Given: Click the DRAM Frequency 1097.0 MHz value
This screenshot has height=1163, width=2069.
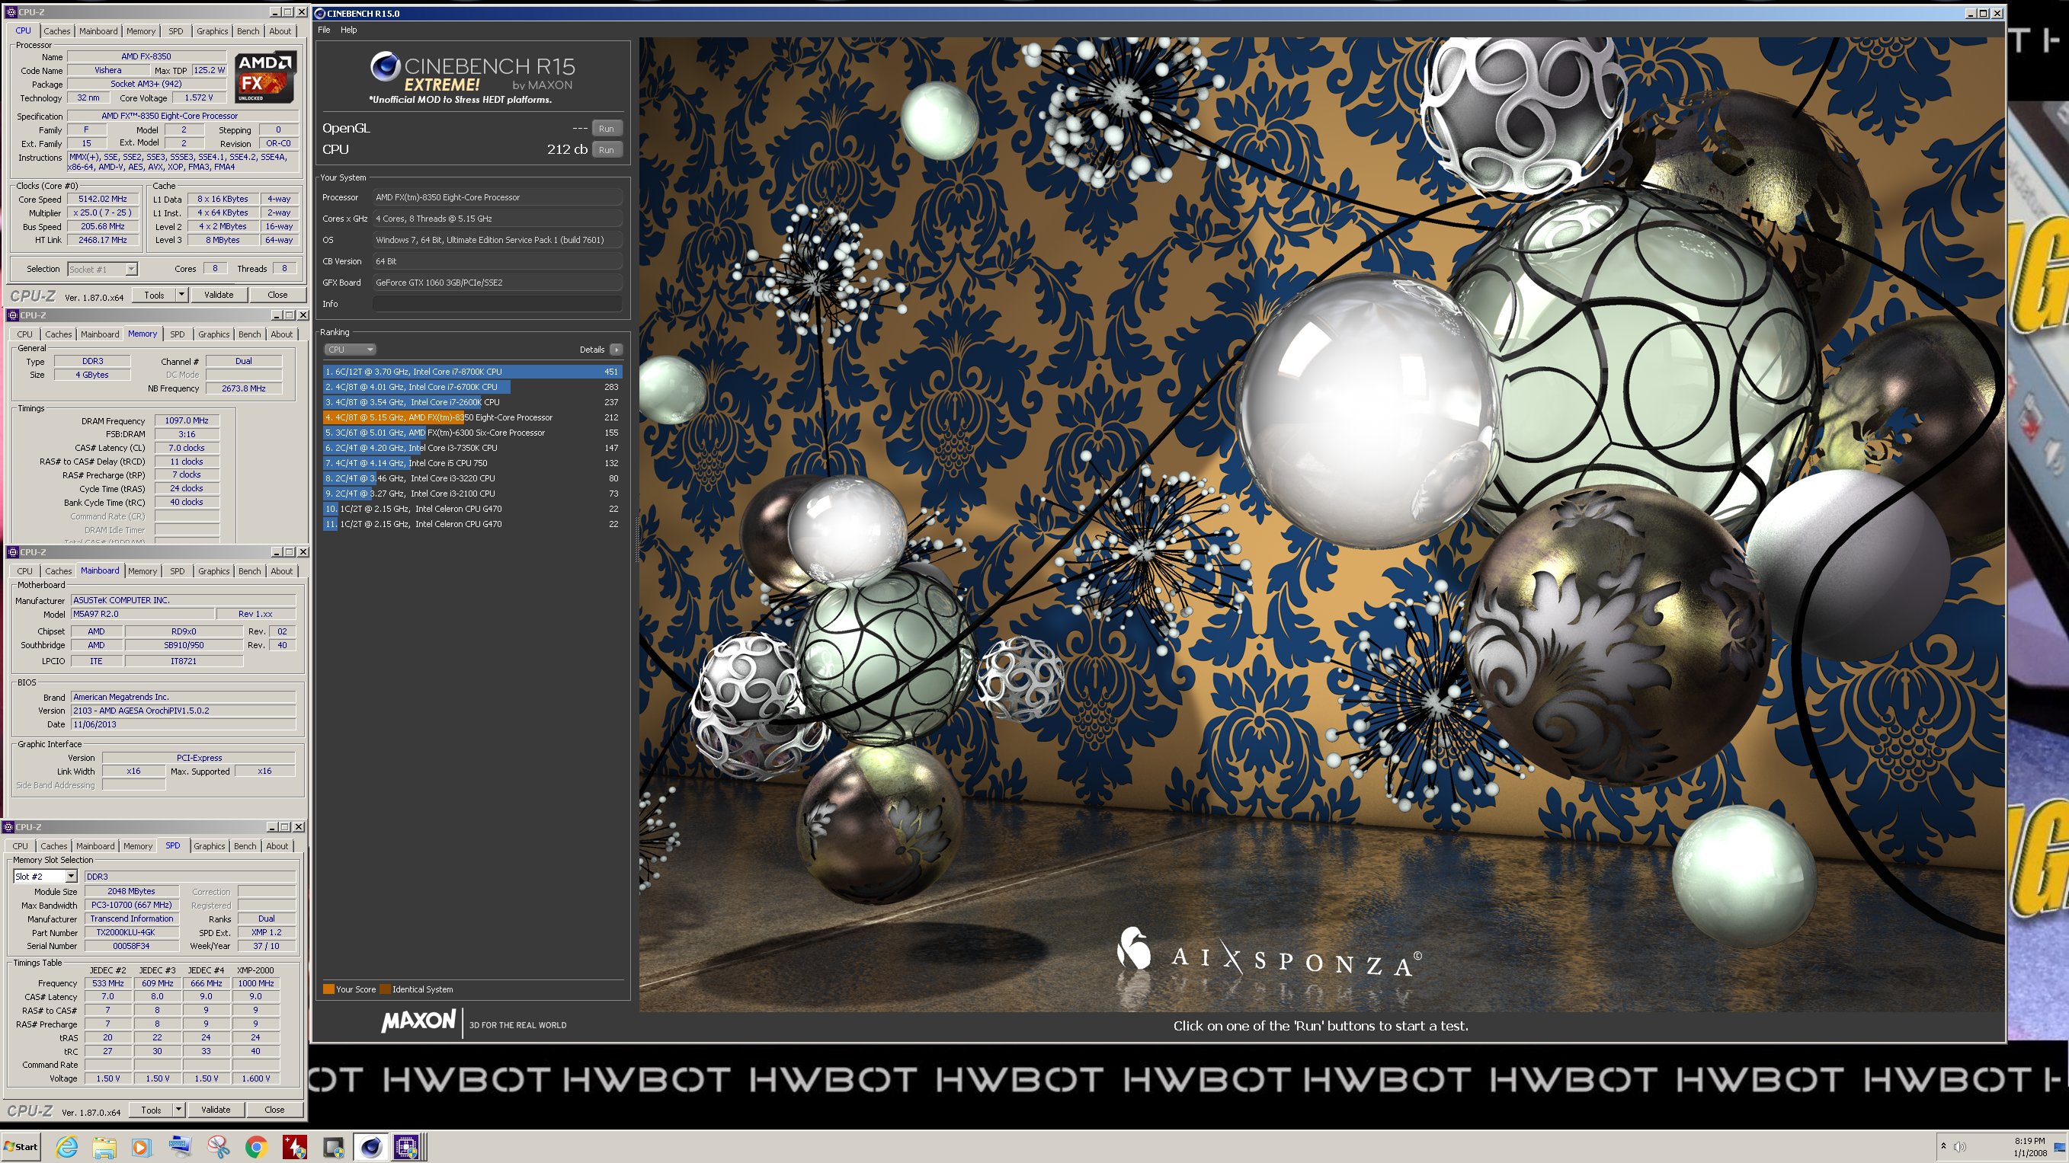Looking at the screenshot, I should 187,420.
